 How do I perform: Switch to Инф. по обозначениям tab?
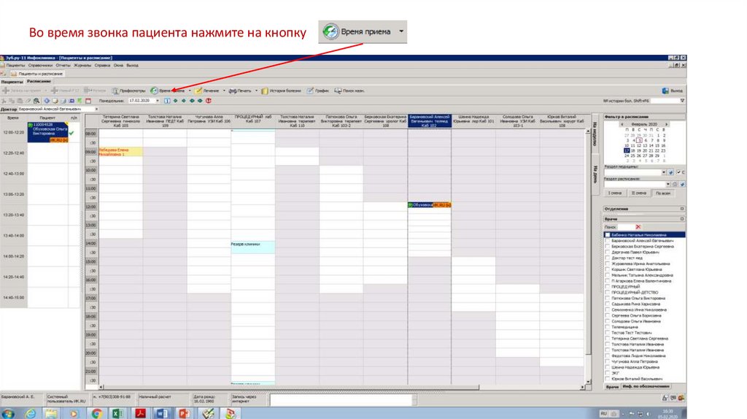point(646,386)
